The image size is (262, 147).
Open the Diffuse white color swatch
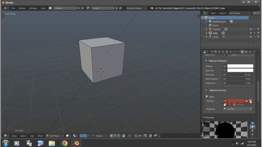click(x=240, y=66)
